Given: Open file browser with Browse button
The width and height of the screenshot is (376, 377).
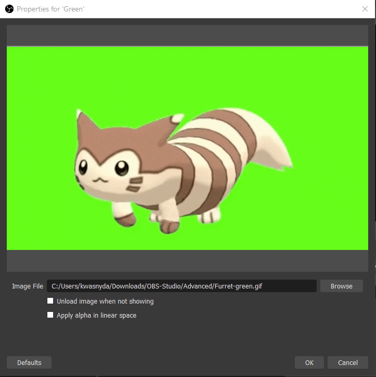Looking at the screenshot, I should coord(342,286).
